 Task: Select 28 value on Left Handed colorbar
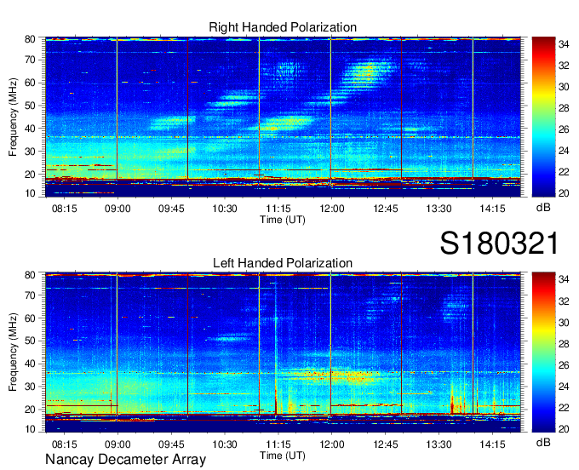coord(564,344)
